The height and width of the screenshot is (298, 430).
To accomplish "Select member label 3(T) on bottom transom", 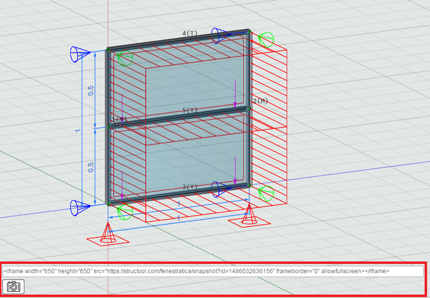I will (190, 187).
